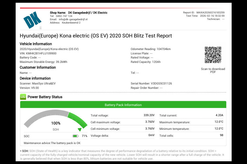
Task: Click the green battery icon beside Power Battery Status
Action: pos(23,97)
